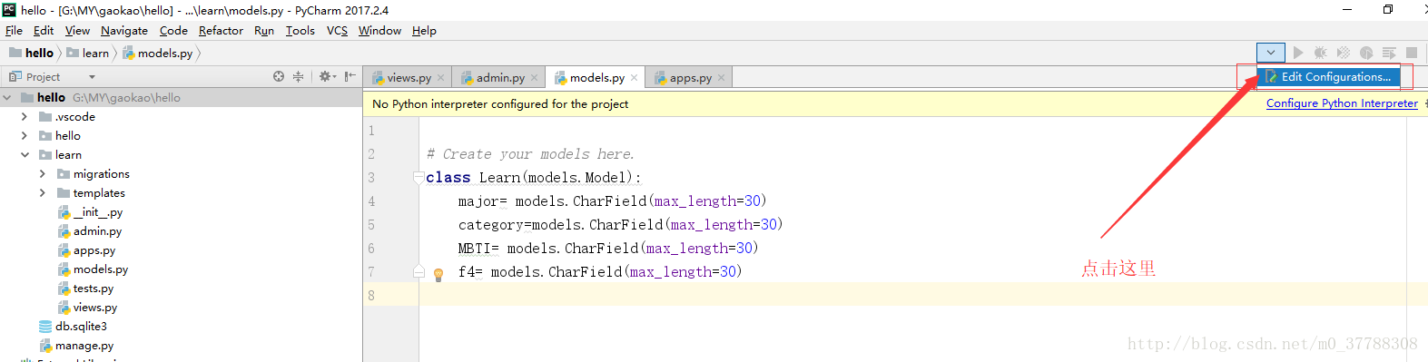Click the Run concurrency diagram icon
Viewport: 1428px width, 362px height.
coord(1389,53)
